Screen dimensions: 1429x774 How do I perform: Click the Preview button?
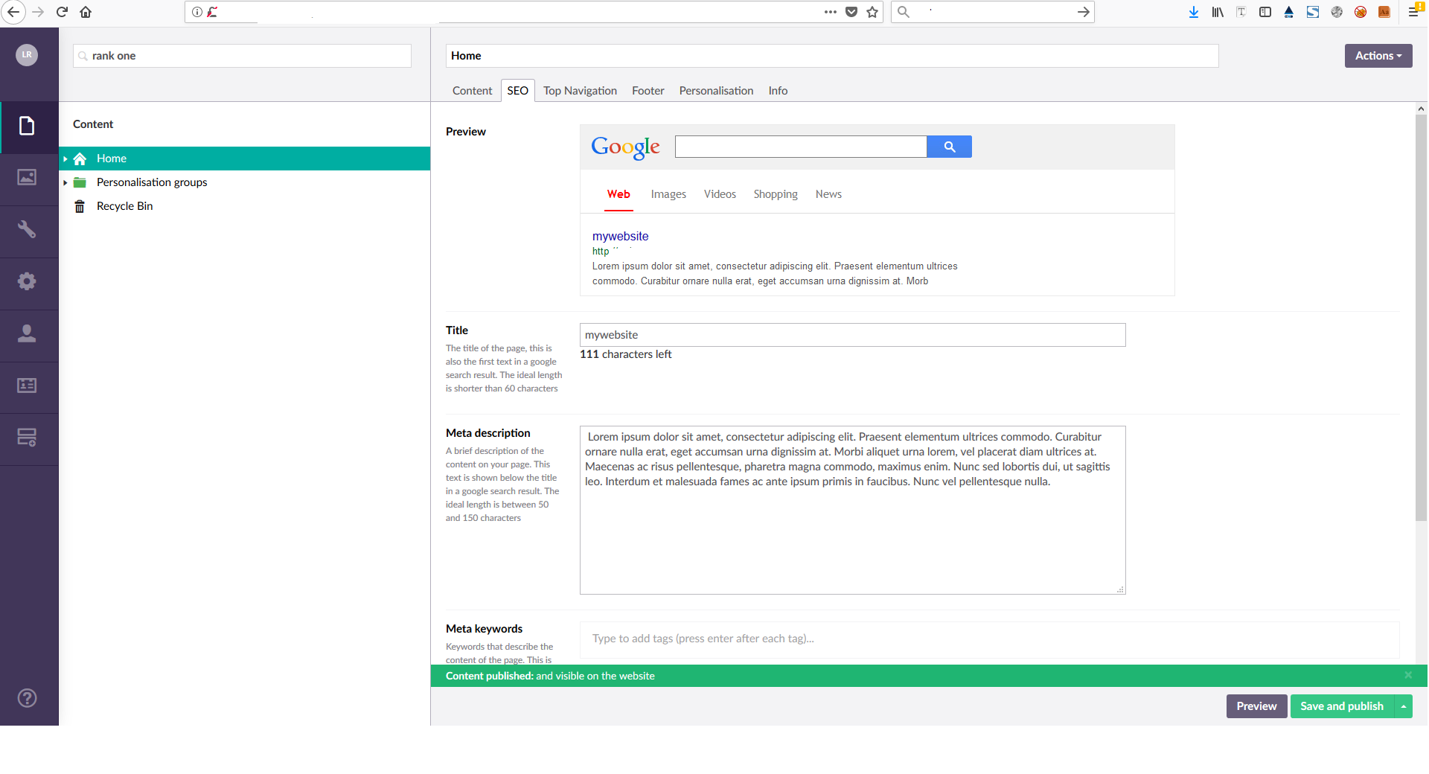(x=1256, y=706)
